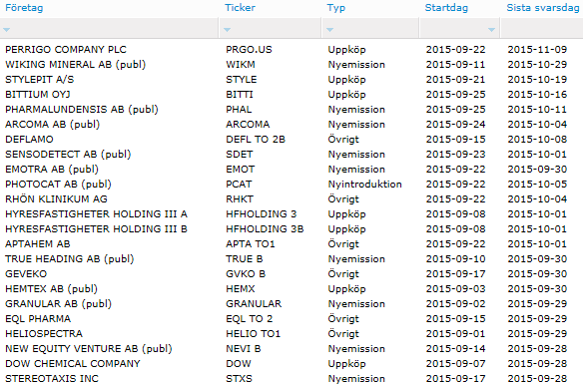Image resolution: width=583 pixels, height=385 pixels.
Task: Sort by the Ticker column header
Action: click(x=240, y=8)
